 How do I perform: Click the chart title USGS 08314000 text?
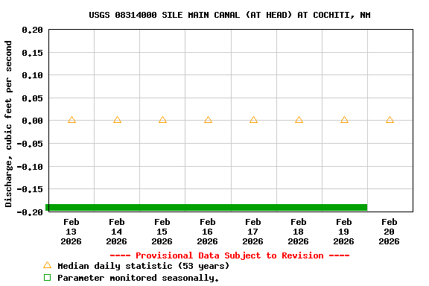tap(229, 15)
